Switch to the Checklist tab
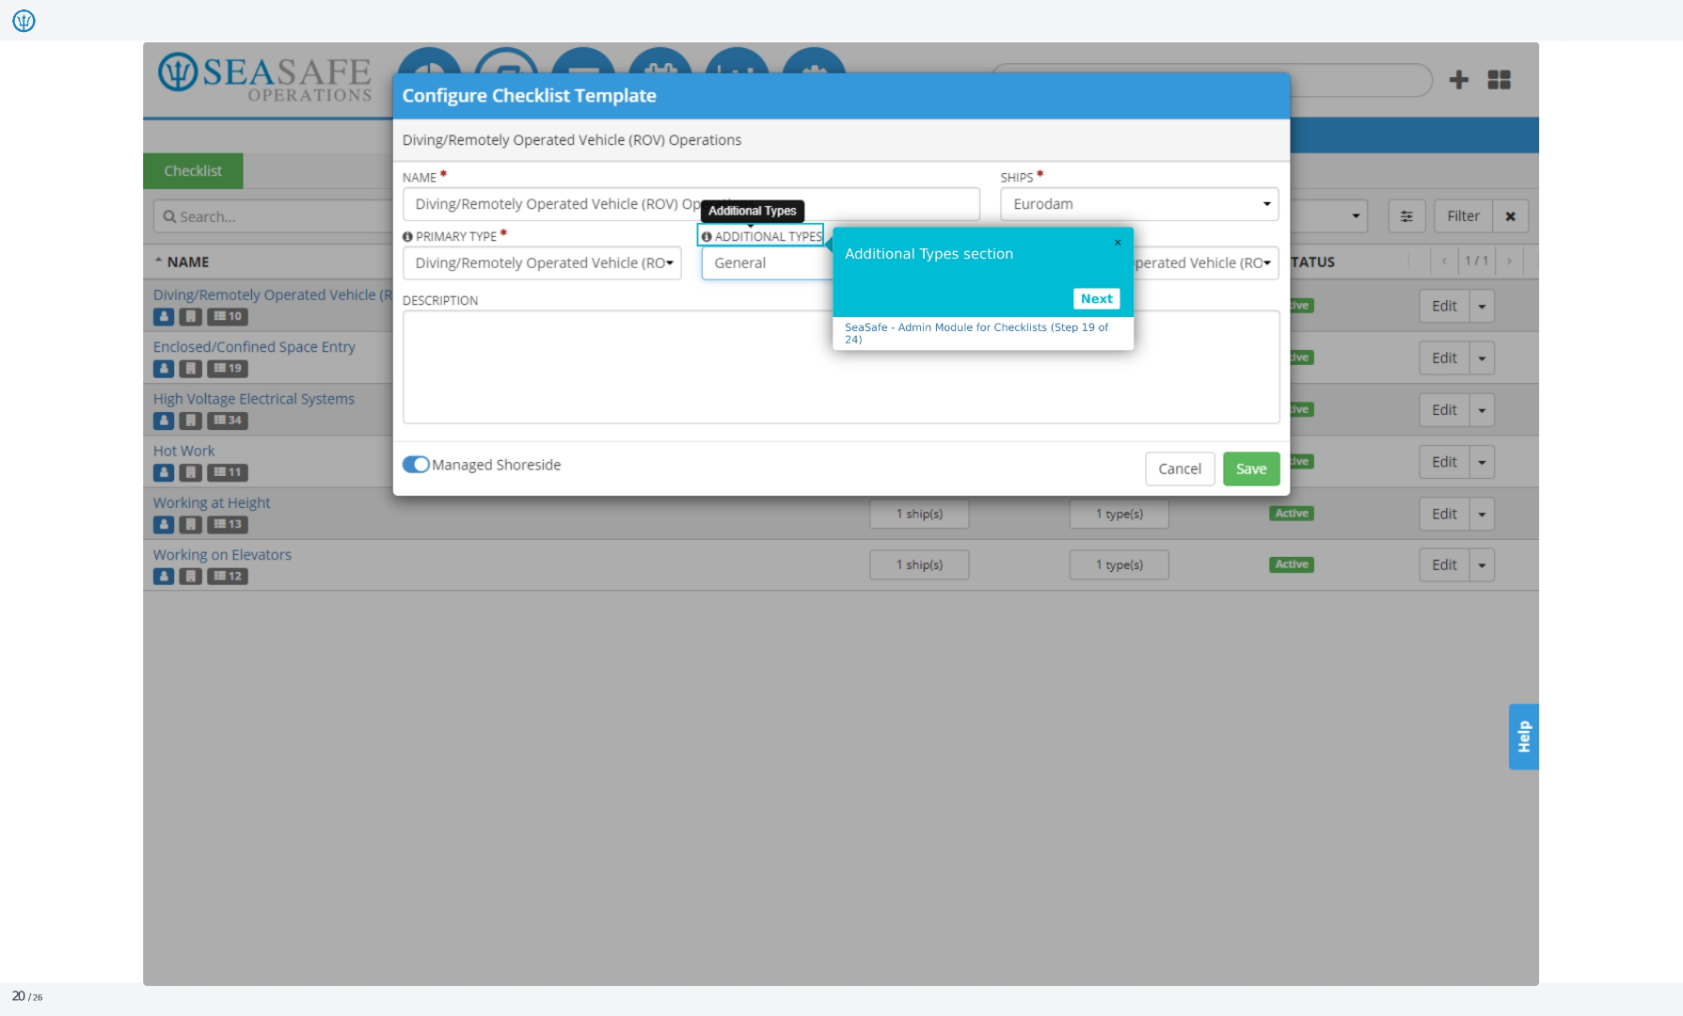 [193, 171]
